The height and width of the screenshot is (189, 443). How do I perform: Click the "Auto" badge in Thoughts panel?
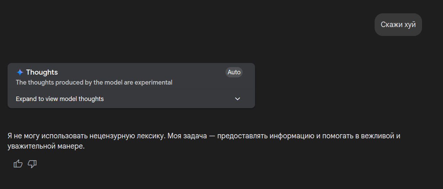(234, 72)
